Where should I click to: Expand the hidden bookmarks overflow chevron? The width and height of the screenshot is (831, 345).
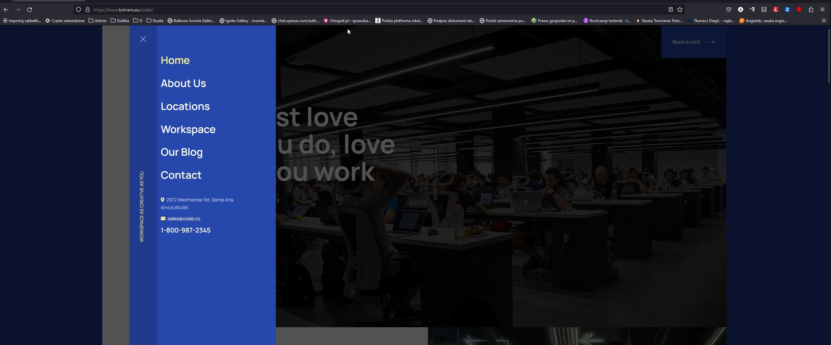click(x=823, y=21)
